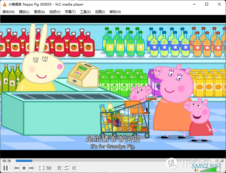Open the 媒体(M) menu
Image resolution: width=226 pixels, height=173 pixels.
coord(8,12)
